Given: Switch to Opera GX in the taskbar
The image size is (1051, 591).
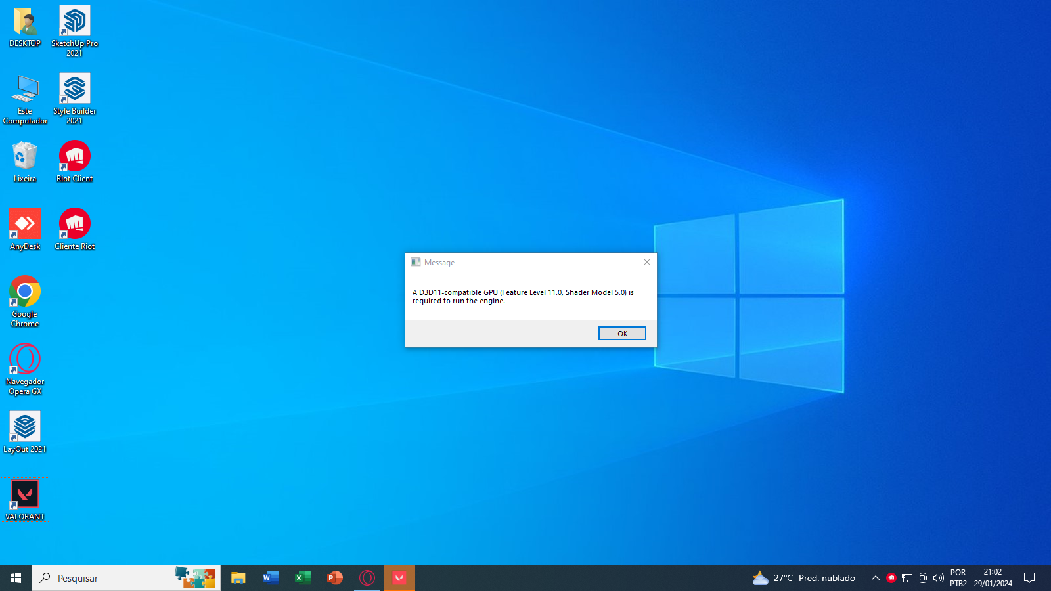Looking at the screenshot, I should [367, 578].
